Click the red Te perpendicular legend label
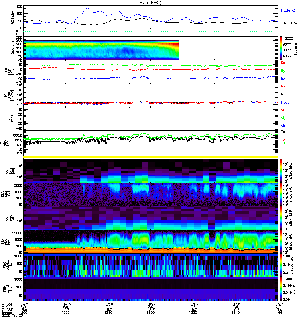This screenshot has width=301, height=321. (284, 139)
